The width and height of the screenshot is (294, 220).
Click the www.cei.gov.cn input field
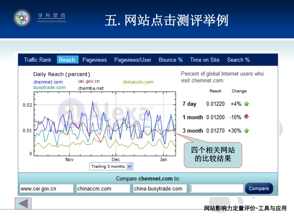[47, 188]
